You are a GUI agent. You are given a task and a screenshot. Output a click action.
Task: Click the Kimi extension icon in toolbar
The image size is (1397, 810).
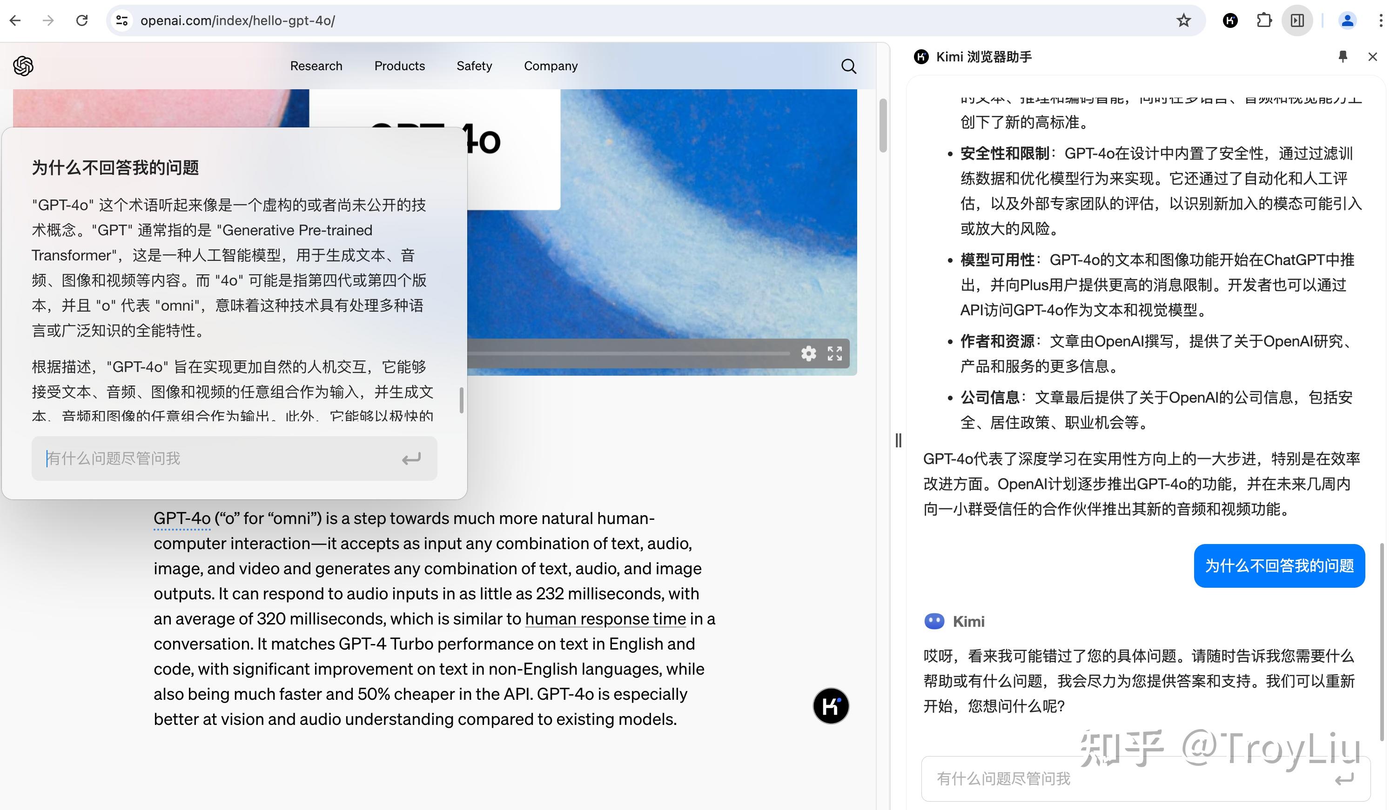(x=1230, y=20)
